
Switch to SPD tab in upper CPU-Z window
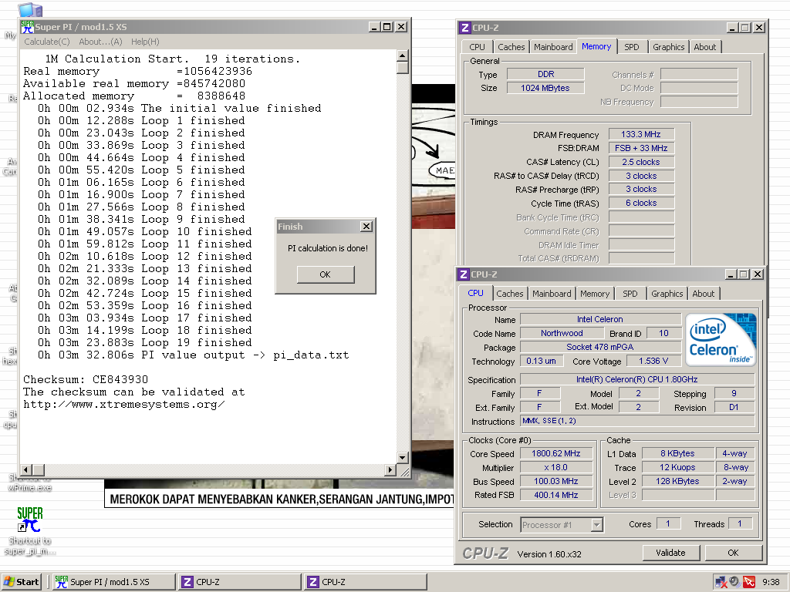pos(631,47)
